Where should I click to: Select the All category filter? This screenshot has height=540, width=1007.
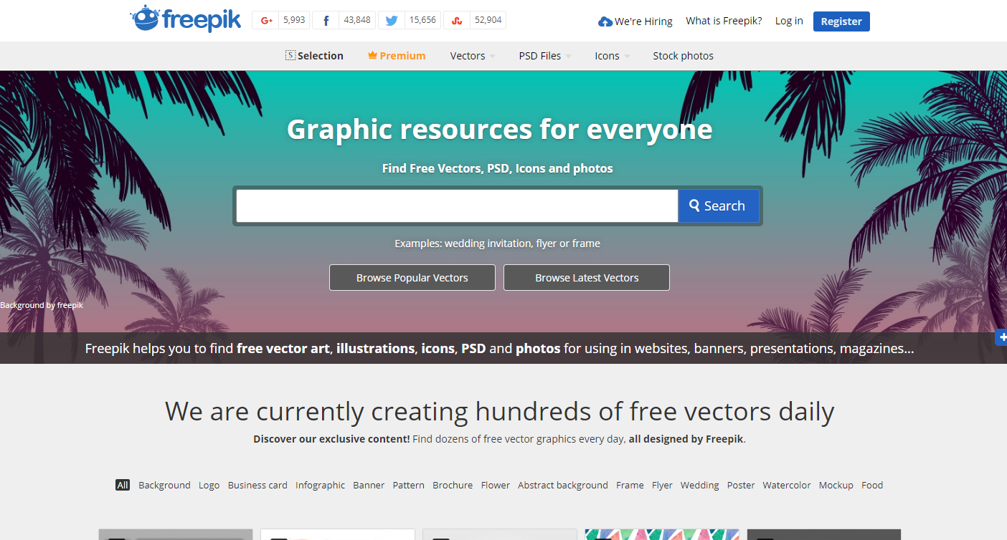point(123,485)
